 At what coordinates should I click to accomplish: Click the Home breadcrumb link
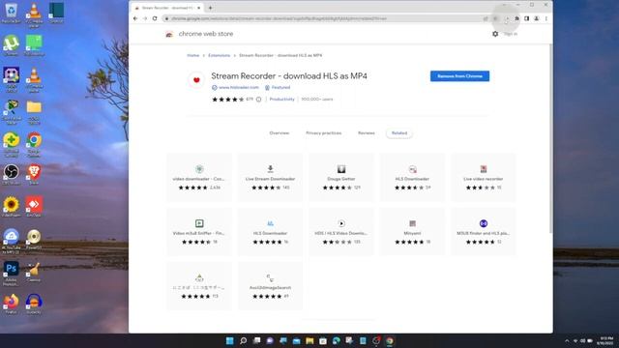pos(193,56)
